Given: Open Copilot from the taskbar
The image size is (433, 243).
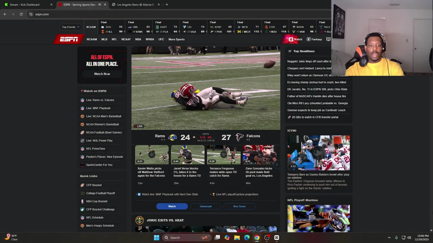Looking at the screenshot, I should (x=227, y=238).
